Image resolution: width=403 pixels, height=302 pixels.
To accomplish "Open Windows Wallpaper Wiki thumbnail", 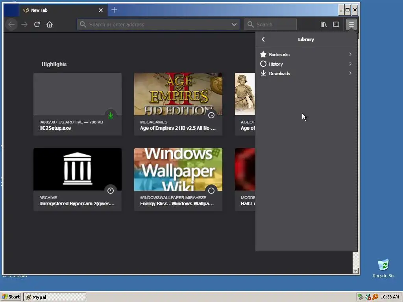I will click(x=178, y=169).
